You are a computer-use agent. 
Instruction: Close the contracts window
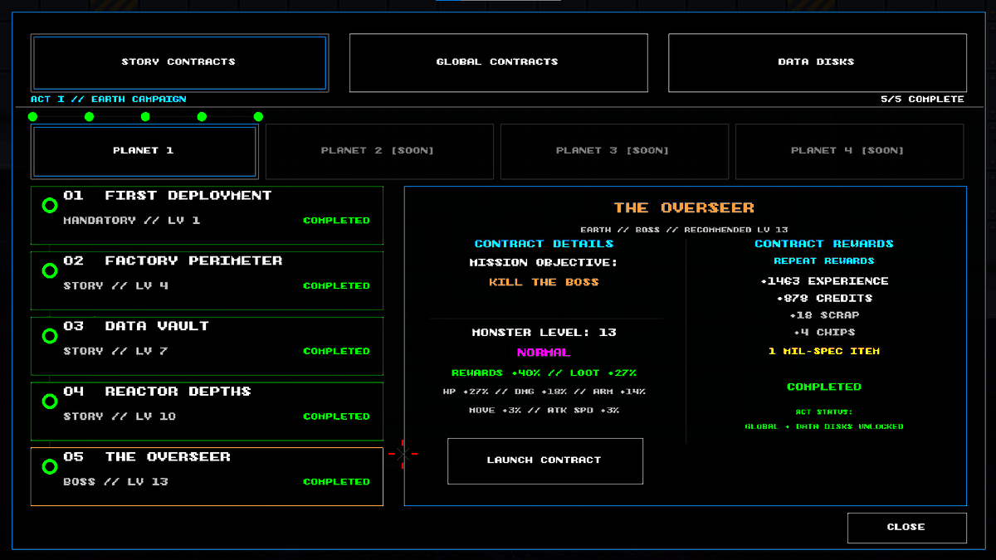pos(906,528)
